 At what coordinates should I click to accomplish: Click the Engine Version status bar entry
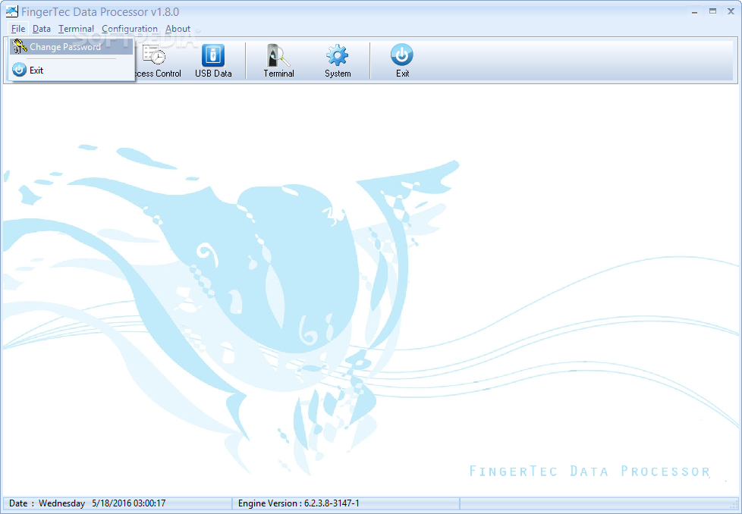299,503
